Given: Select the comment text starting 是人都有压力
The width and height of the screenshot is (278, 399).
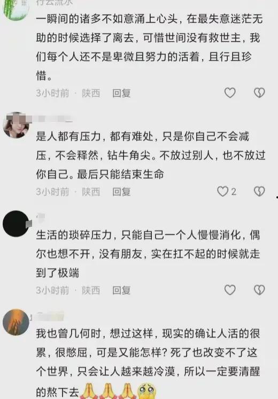Looking at the screenshot, I should click(x=151, y=155).
